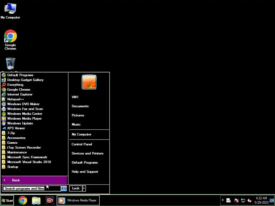Open Windows DVD Maker
This screenshot has height=206, width=275.
[x=35, y=104]
